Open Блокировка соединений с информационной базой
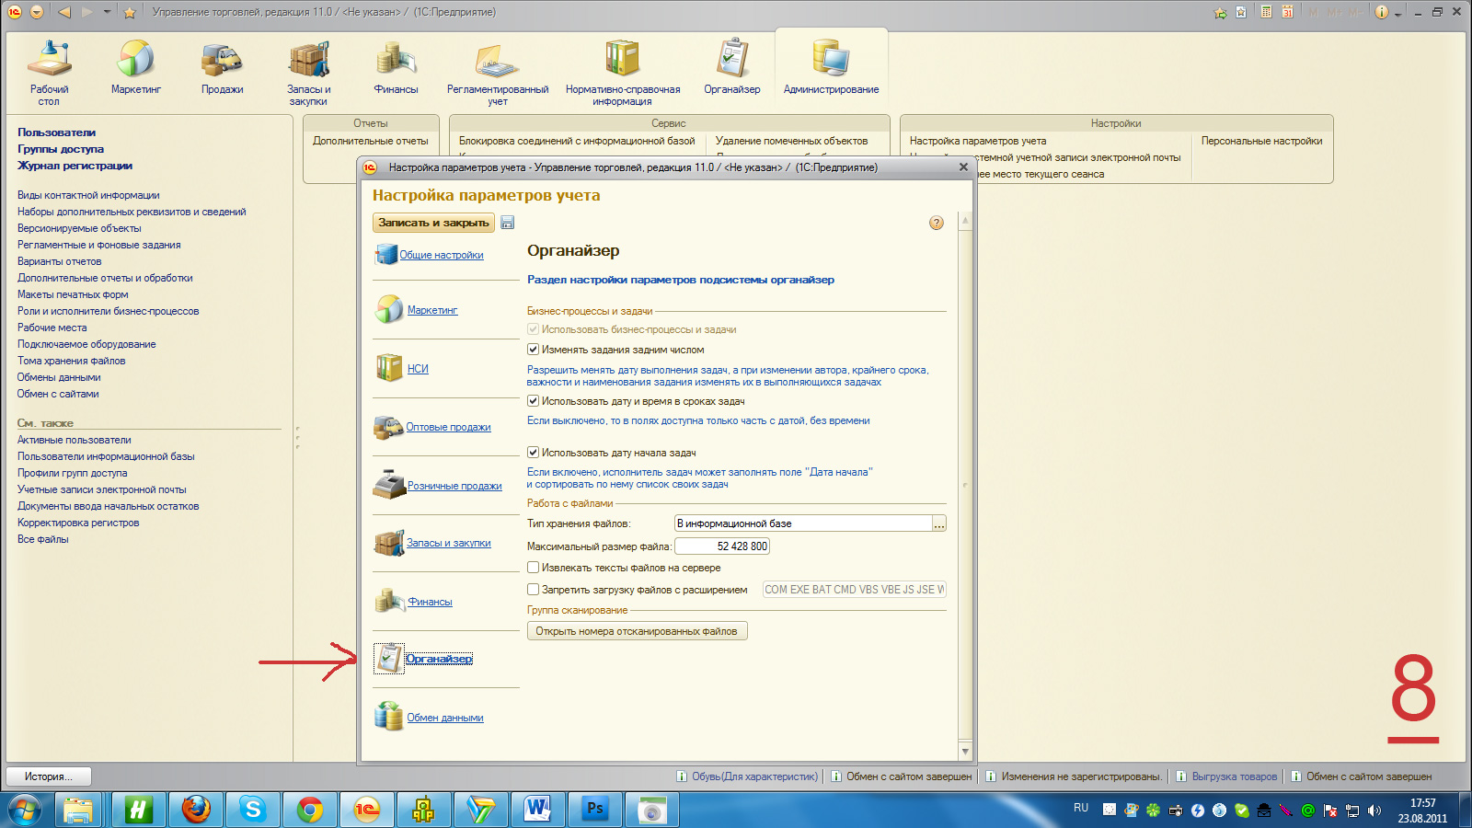 tap(577, 142)
